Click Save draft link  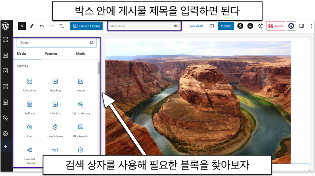(x=195, y=26)
